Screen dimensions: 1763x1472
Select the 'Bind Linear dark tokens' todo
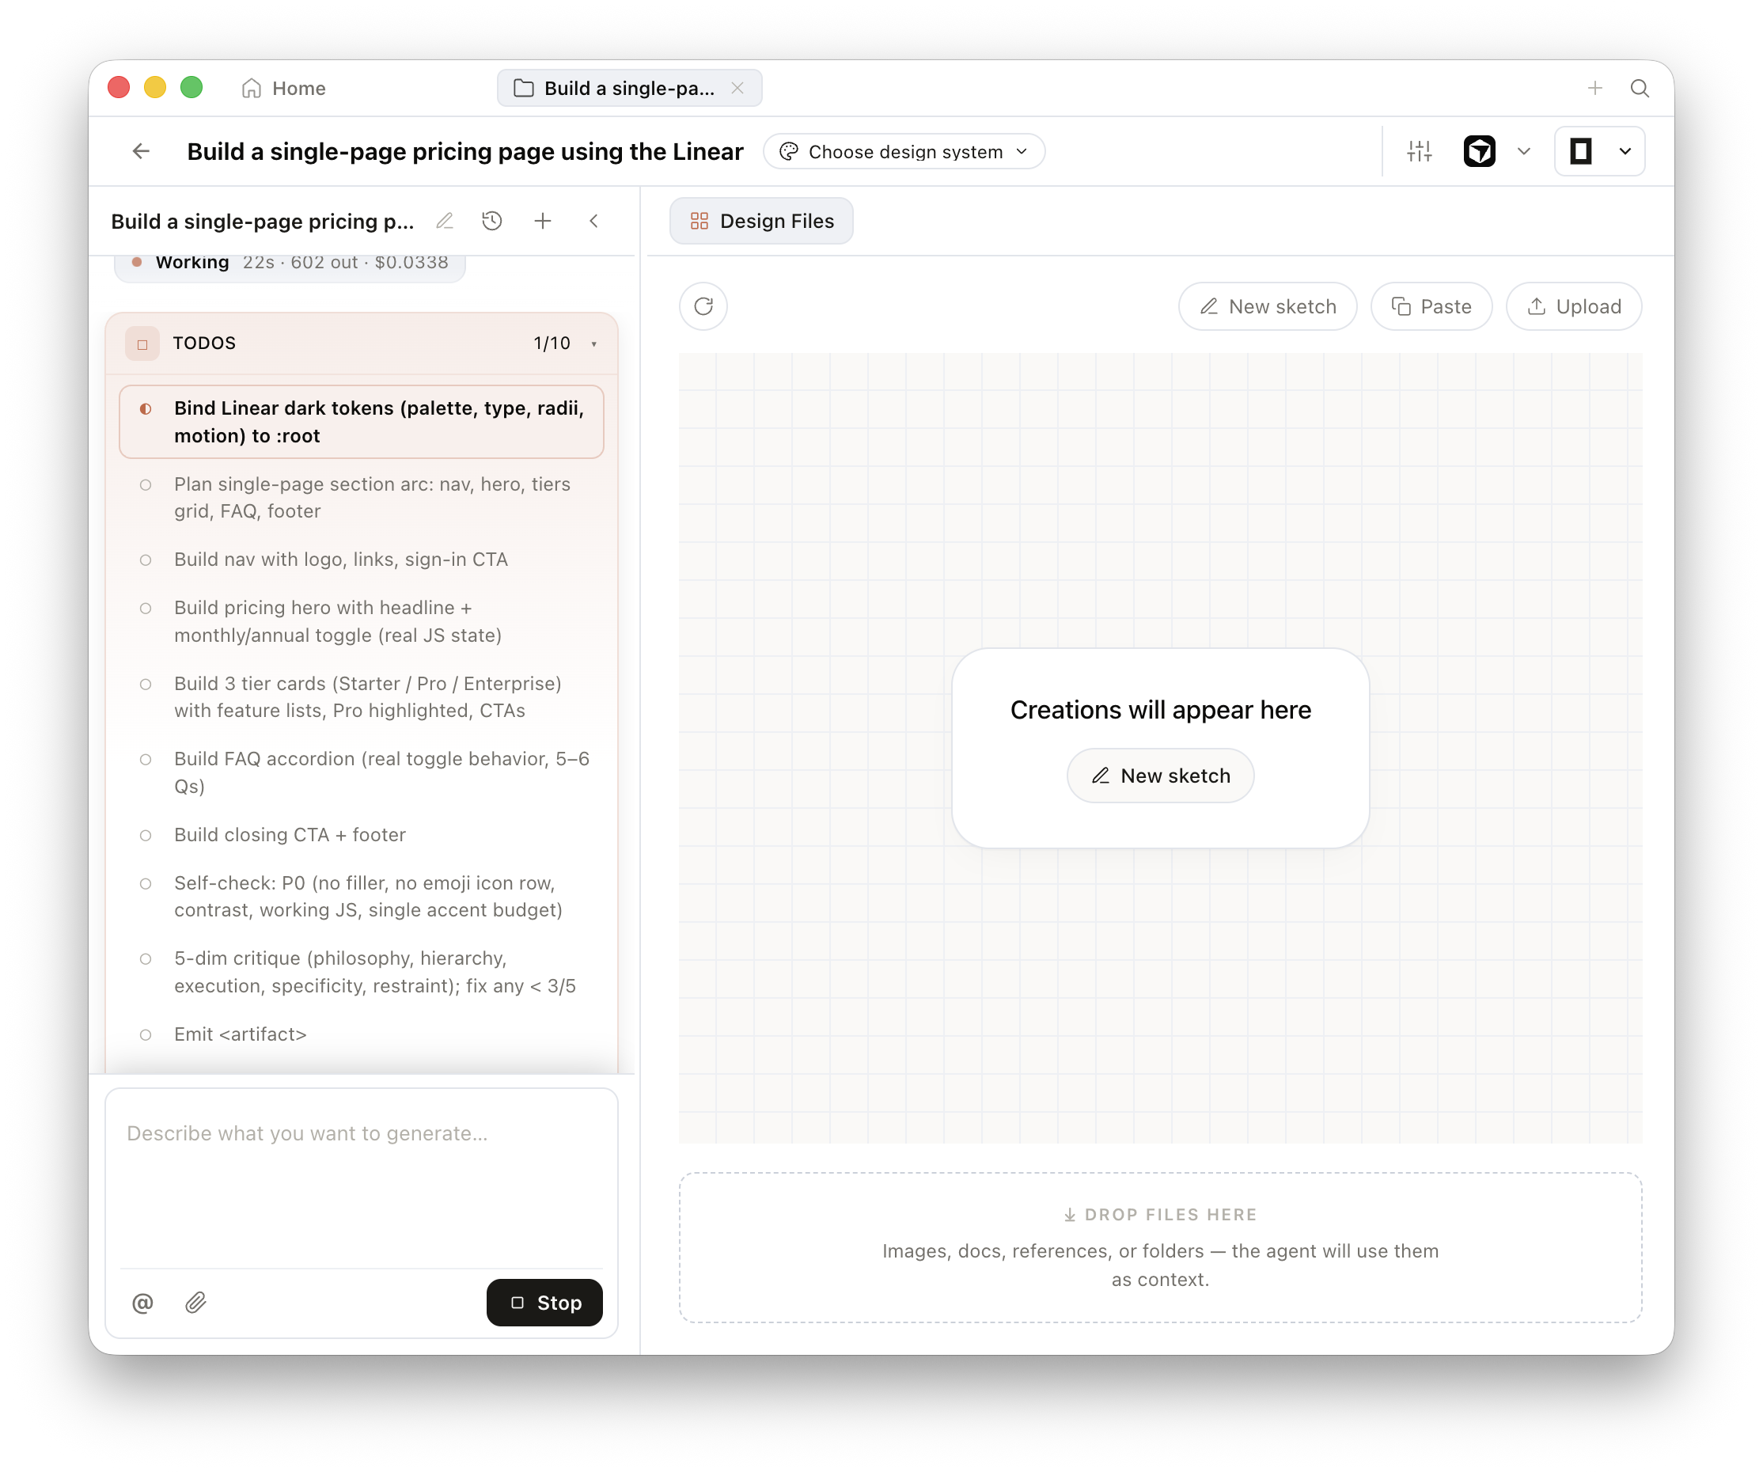tap(361, 422)
